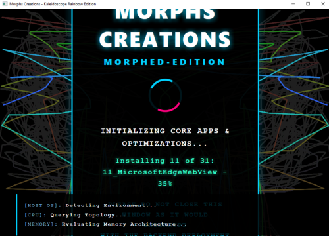Click the MORPHED-EDITION subtitle
Screen dimensions: 329x236
[164, 62]
